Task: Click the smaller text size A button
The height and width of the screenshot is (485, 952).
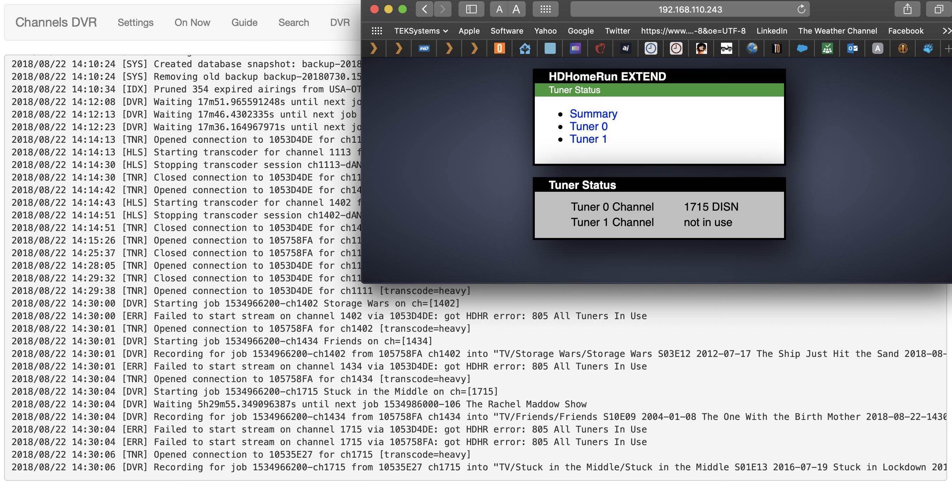Action: (x=499, y=9)
